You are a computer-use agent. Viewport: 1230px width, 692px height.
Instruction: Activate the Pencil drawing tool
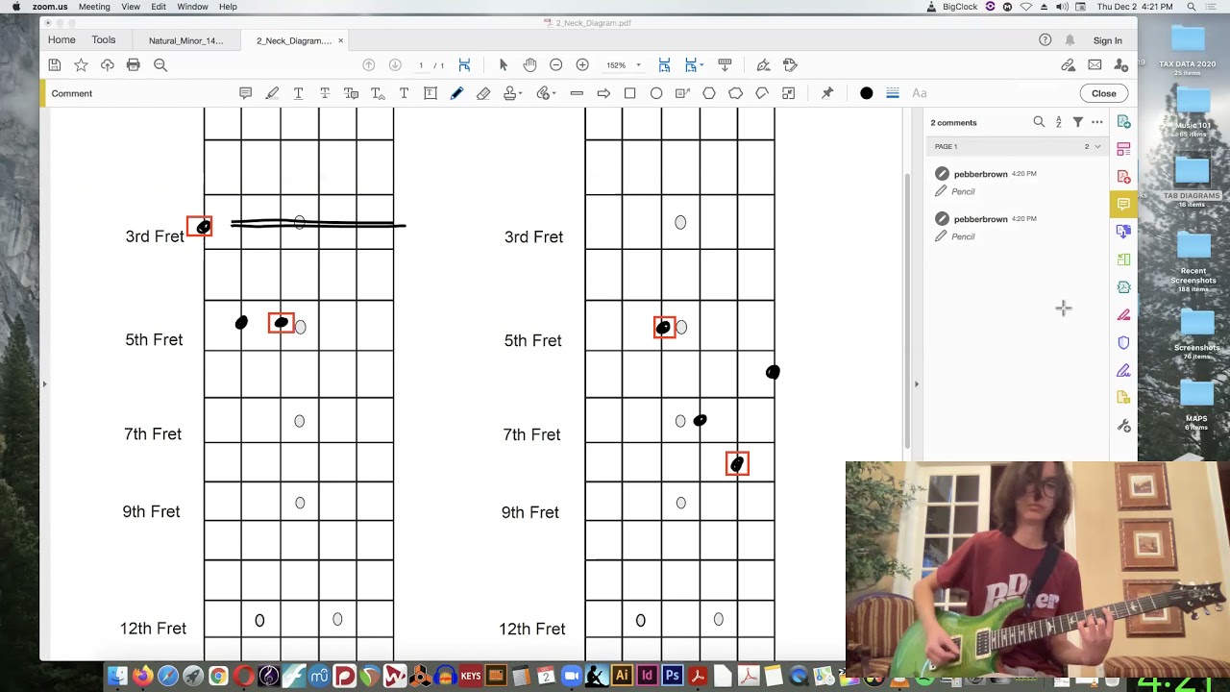click(x=456, y=93)
